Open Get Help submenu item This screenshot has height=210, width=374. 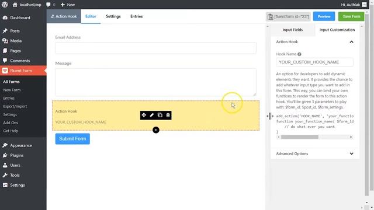(x=11, y=131)
